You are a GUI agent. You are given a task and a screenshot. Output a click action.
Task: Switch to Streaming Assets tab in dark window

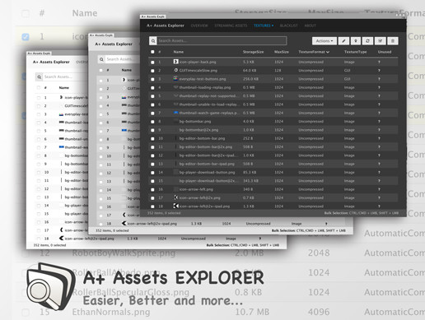click(231, 26)
